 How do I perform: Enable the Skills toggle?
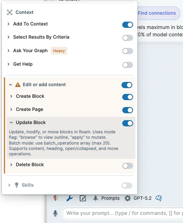pos(127,185)
